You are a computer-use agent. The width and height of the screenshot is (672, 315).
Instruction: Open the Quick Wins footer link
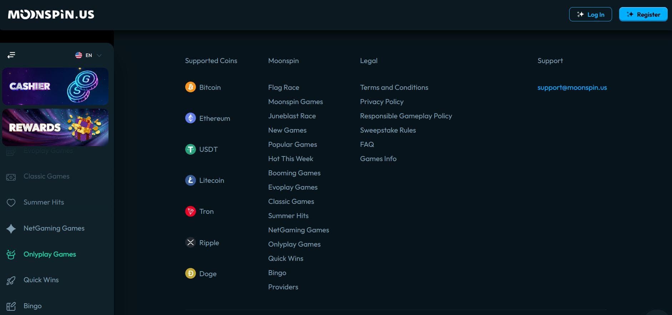click(286, 258)
